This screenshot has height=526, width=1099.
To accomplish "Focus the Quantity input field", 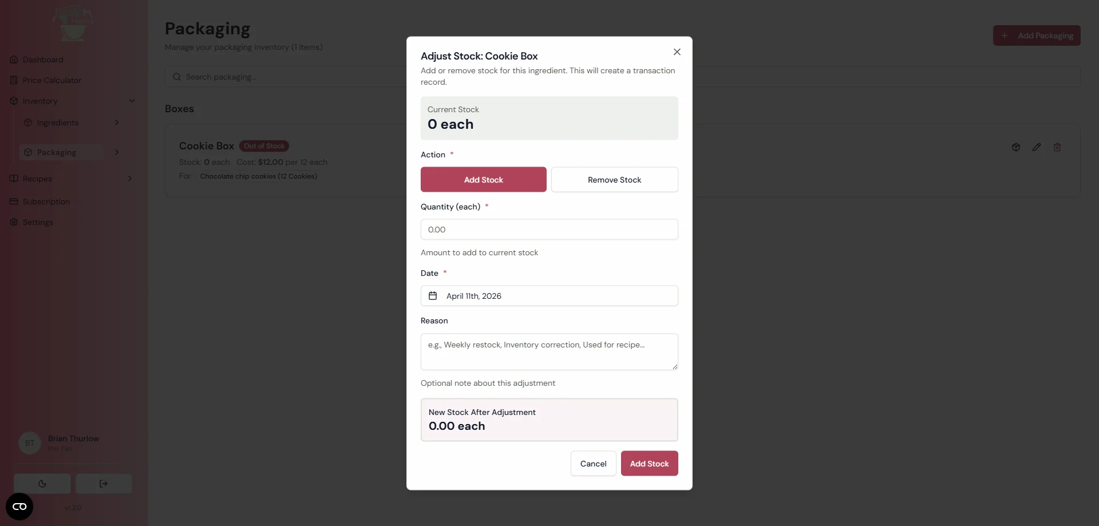I will (x=549, y=229).
